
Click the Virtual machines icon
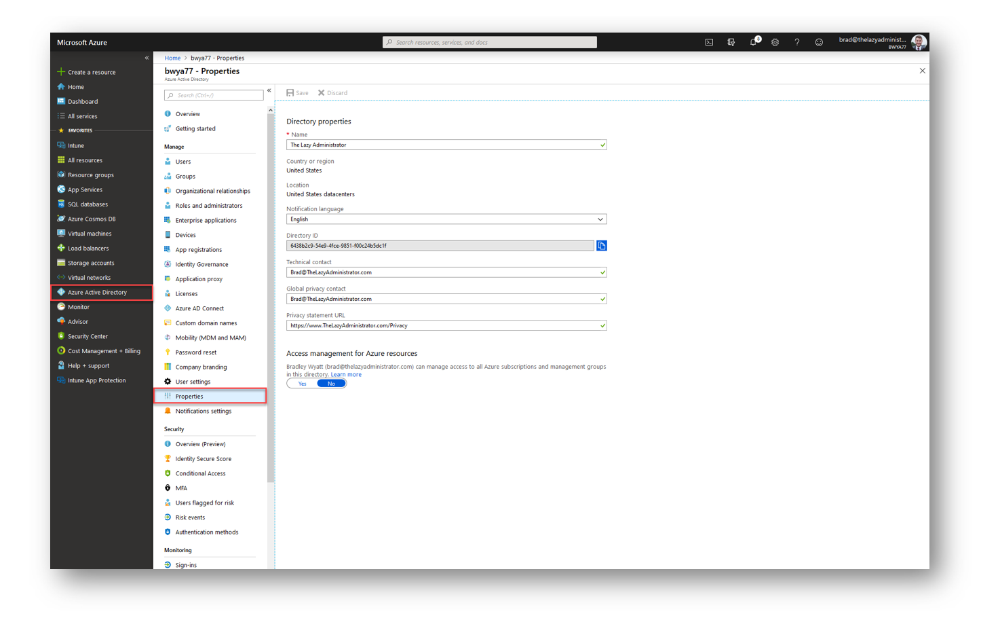(x=61, y=234)
